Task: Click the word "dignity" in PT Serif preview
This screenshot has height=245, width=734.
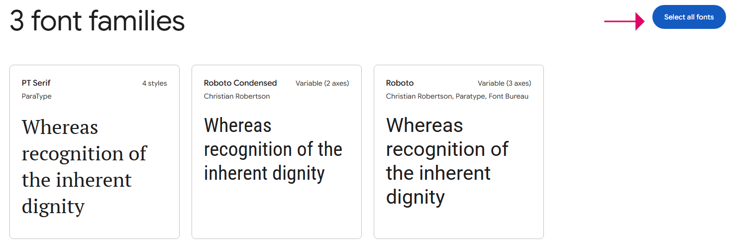Action: coord(53,206)
